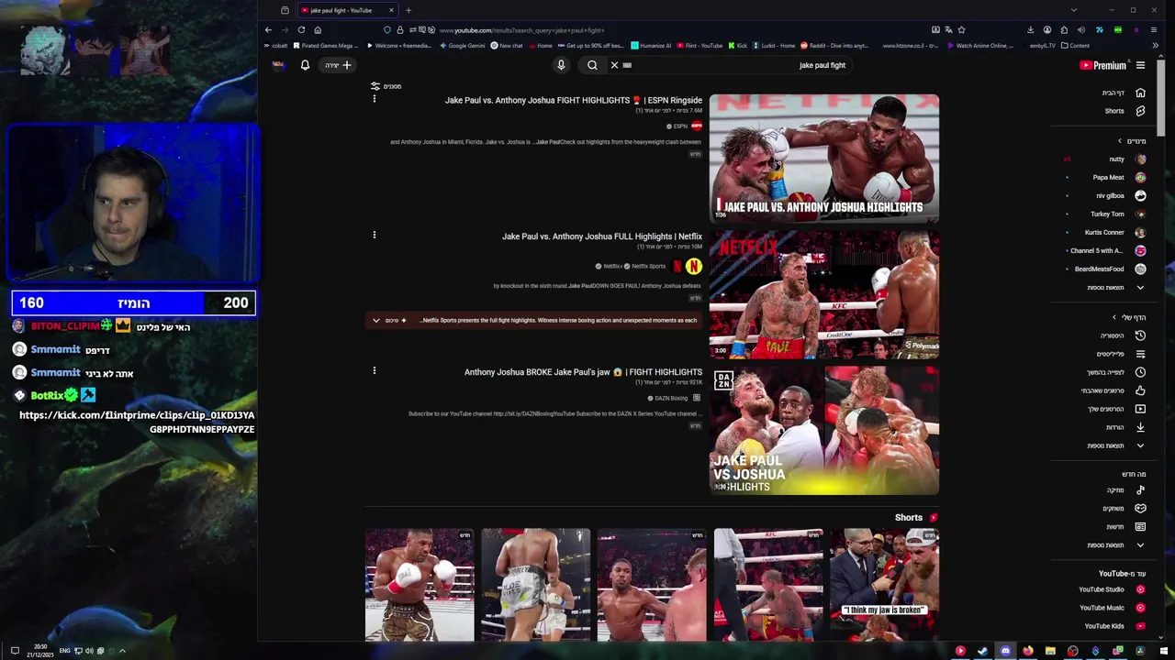This screenshot has width=1175, height=660.
Task: Expand chapters row under Netflix video
Action: [x=534, y=321]
